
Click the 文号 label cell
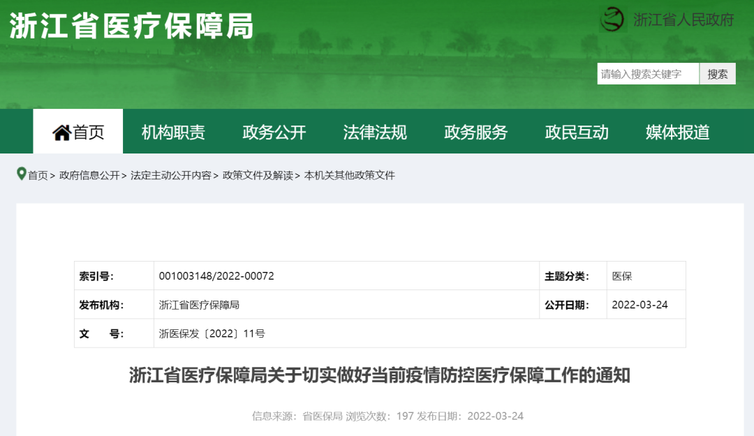[x=114, y=333]
